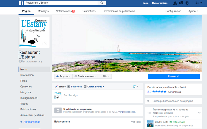Viewport: 207px width, 129px height.
Task: Open Opiniones in left sidebar
Action: pos(26,86)
